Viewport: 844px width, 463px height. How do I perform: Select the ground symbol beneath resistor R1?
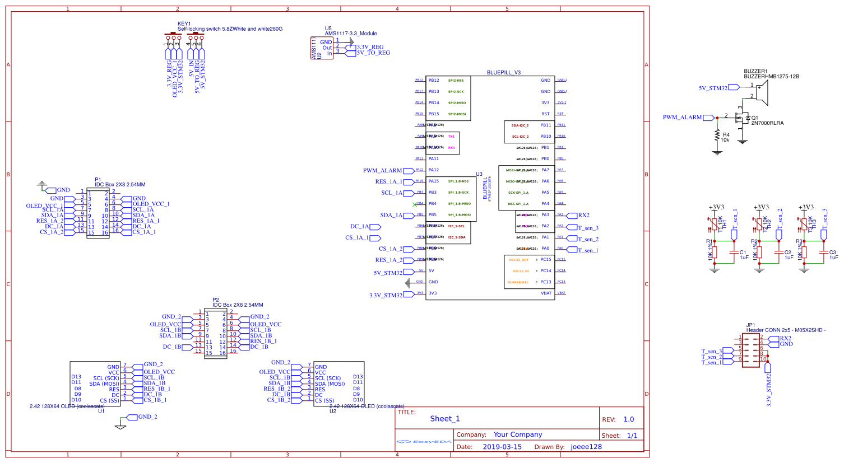[715, 270]
